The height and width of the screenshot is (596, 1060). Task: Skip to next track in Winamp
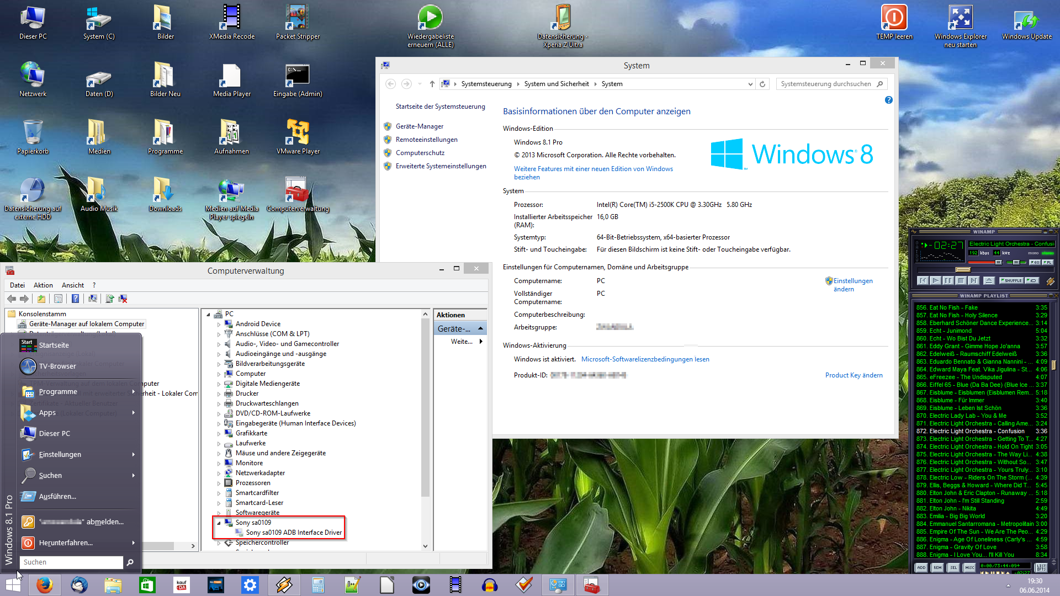coord(973,280)
